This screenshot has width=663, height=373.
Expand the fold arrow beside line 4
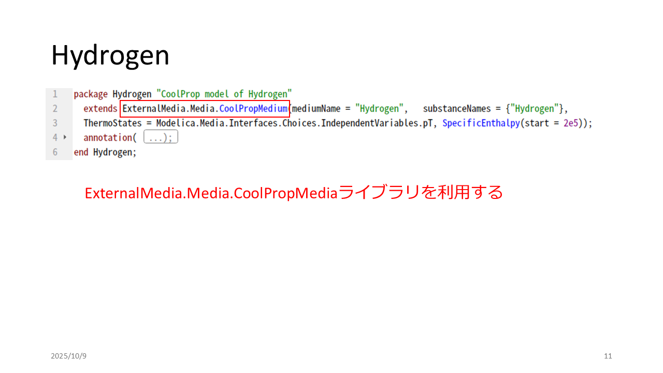pyautogui.click(x=65, y=138)
